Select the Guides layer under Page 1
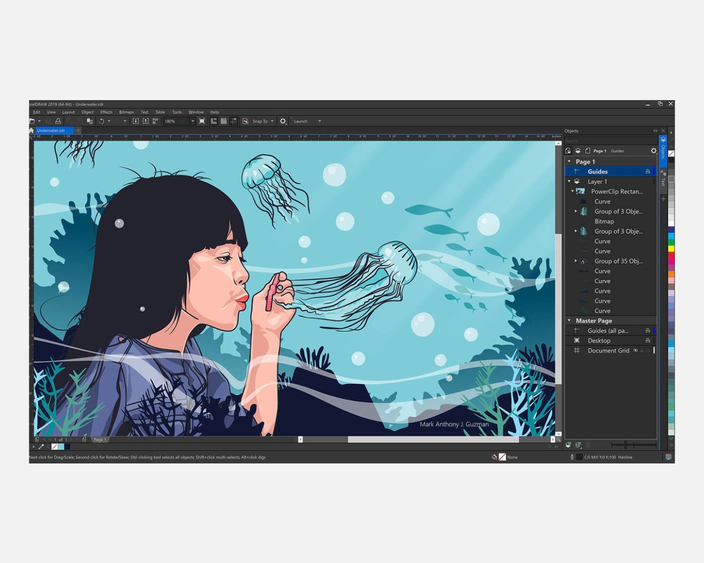Viewport: 704px width, 563px height. (611, 172)
